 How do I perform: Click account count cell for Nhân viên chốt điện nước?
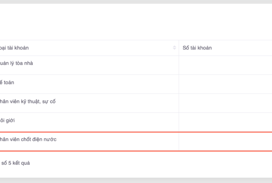click(225, 141)
